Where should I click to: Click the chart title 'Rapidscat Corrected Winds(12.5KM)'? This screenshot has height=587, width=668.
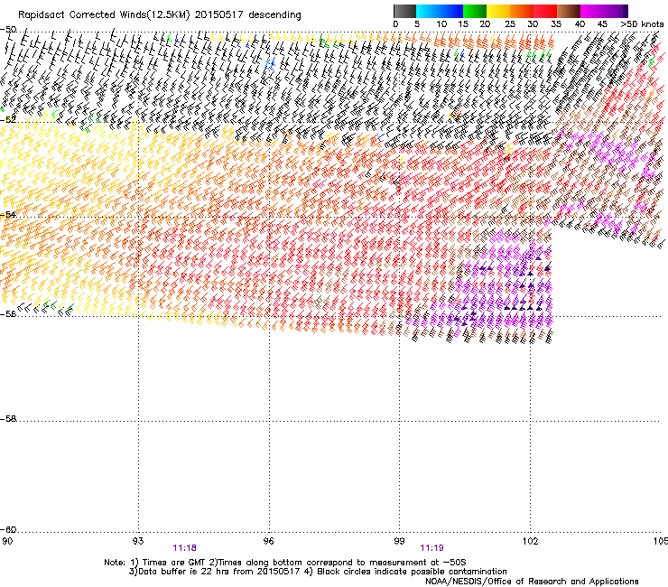pyautogui.click(x=104, y=15)
